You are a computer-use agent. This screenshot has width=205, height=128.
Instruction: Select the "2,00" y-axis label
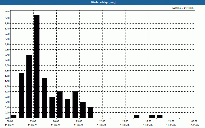7,66
